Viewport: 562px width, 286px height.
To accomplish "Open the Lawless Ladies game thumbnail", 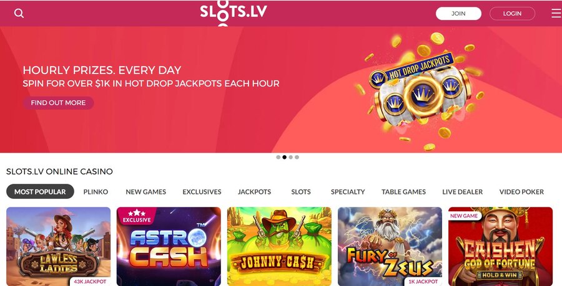I will (59, 246).
